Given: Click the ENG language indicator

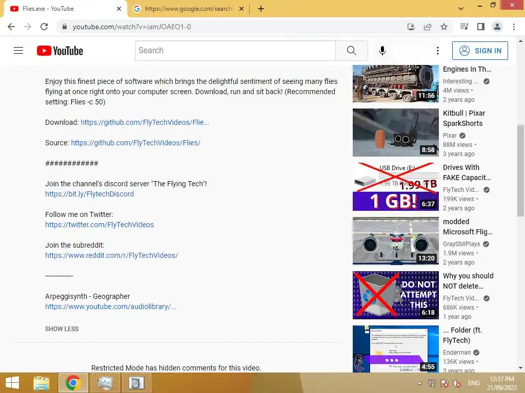Looking at the screenshot, I should point(474,383).
